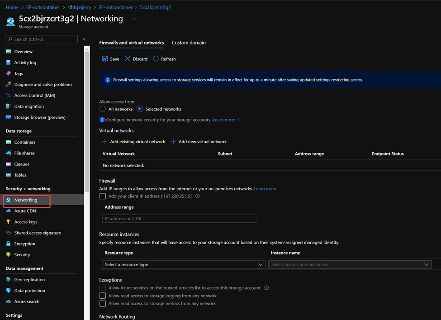Go to sfhttpsjerry in the breadcrumb
Image resolution: width=441 pixels, height=320 pixels.
(x=79, y=7)
